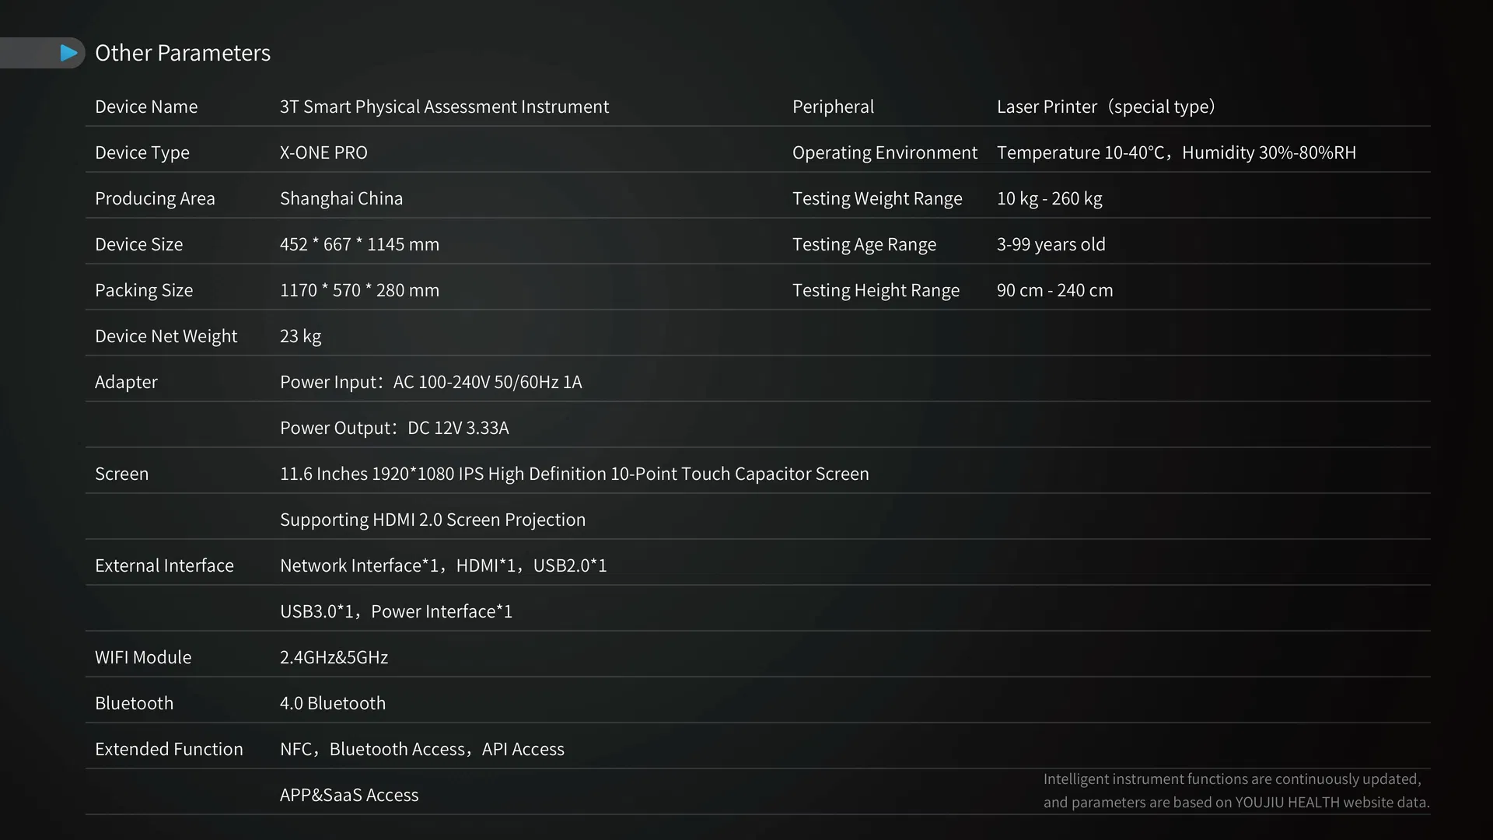Select the 23 kg net weight value
The image size is (1493, 840).
[300, 336]
